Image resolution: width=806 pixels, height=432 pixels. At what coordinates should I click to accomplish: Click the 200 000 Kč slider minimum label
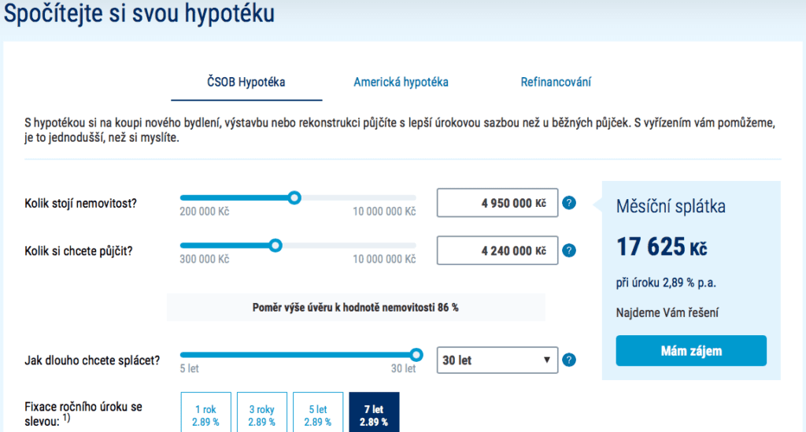point(204,212)
